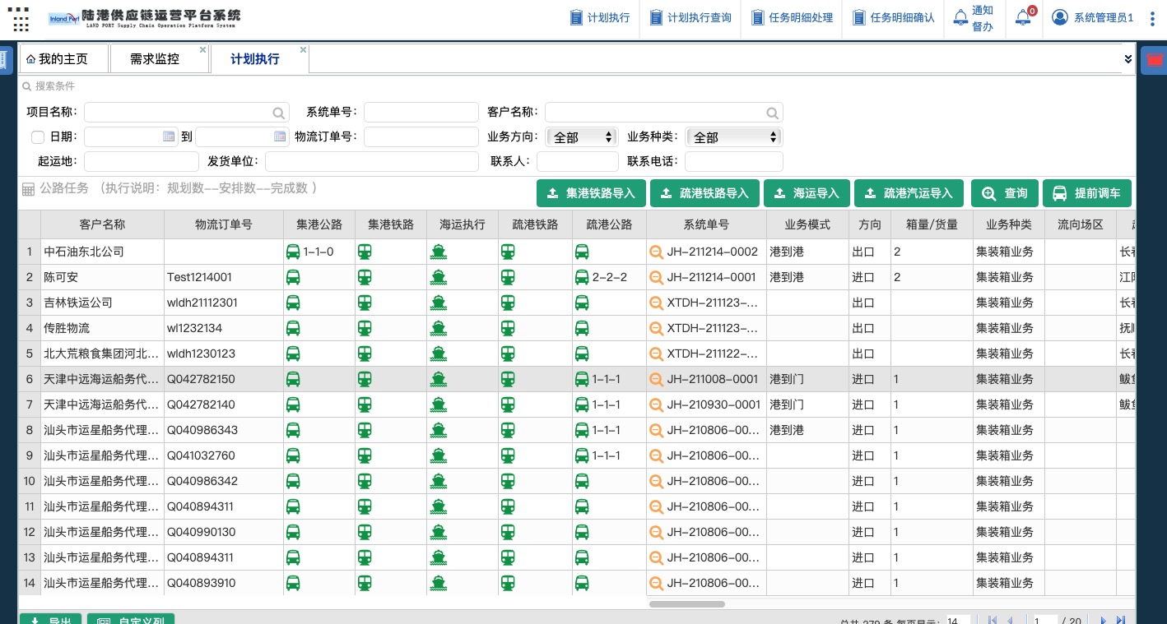Switch to the 需求监控 tab
Screen dimensions: 1167x624
[x=155, y=59]
